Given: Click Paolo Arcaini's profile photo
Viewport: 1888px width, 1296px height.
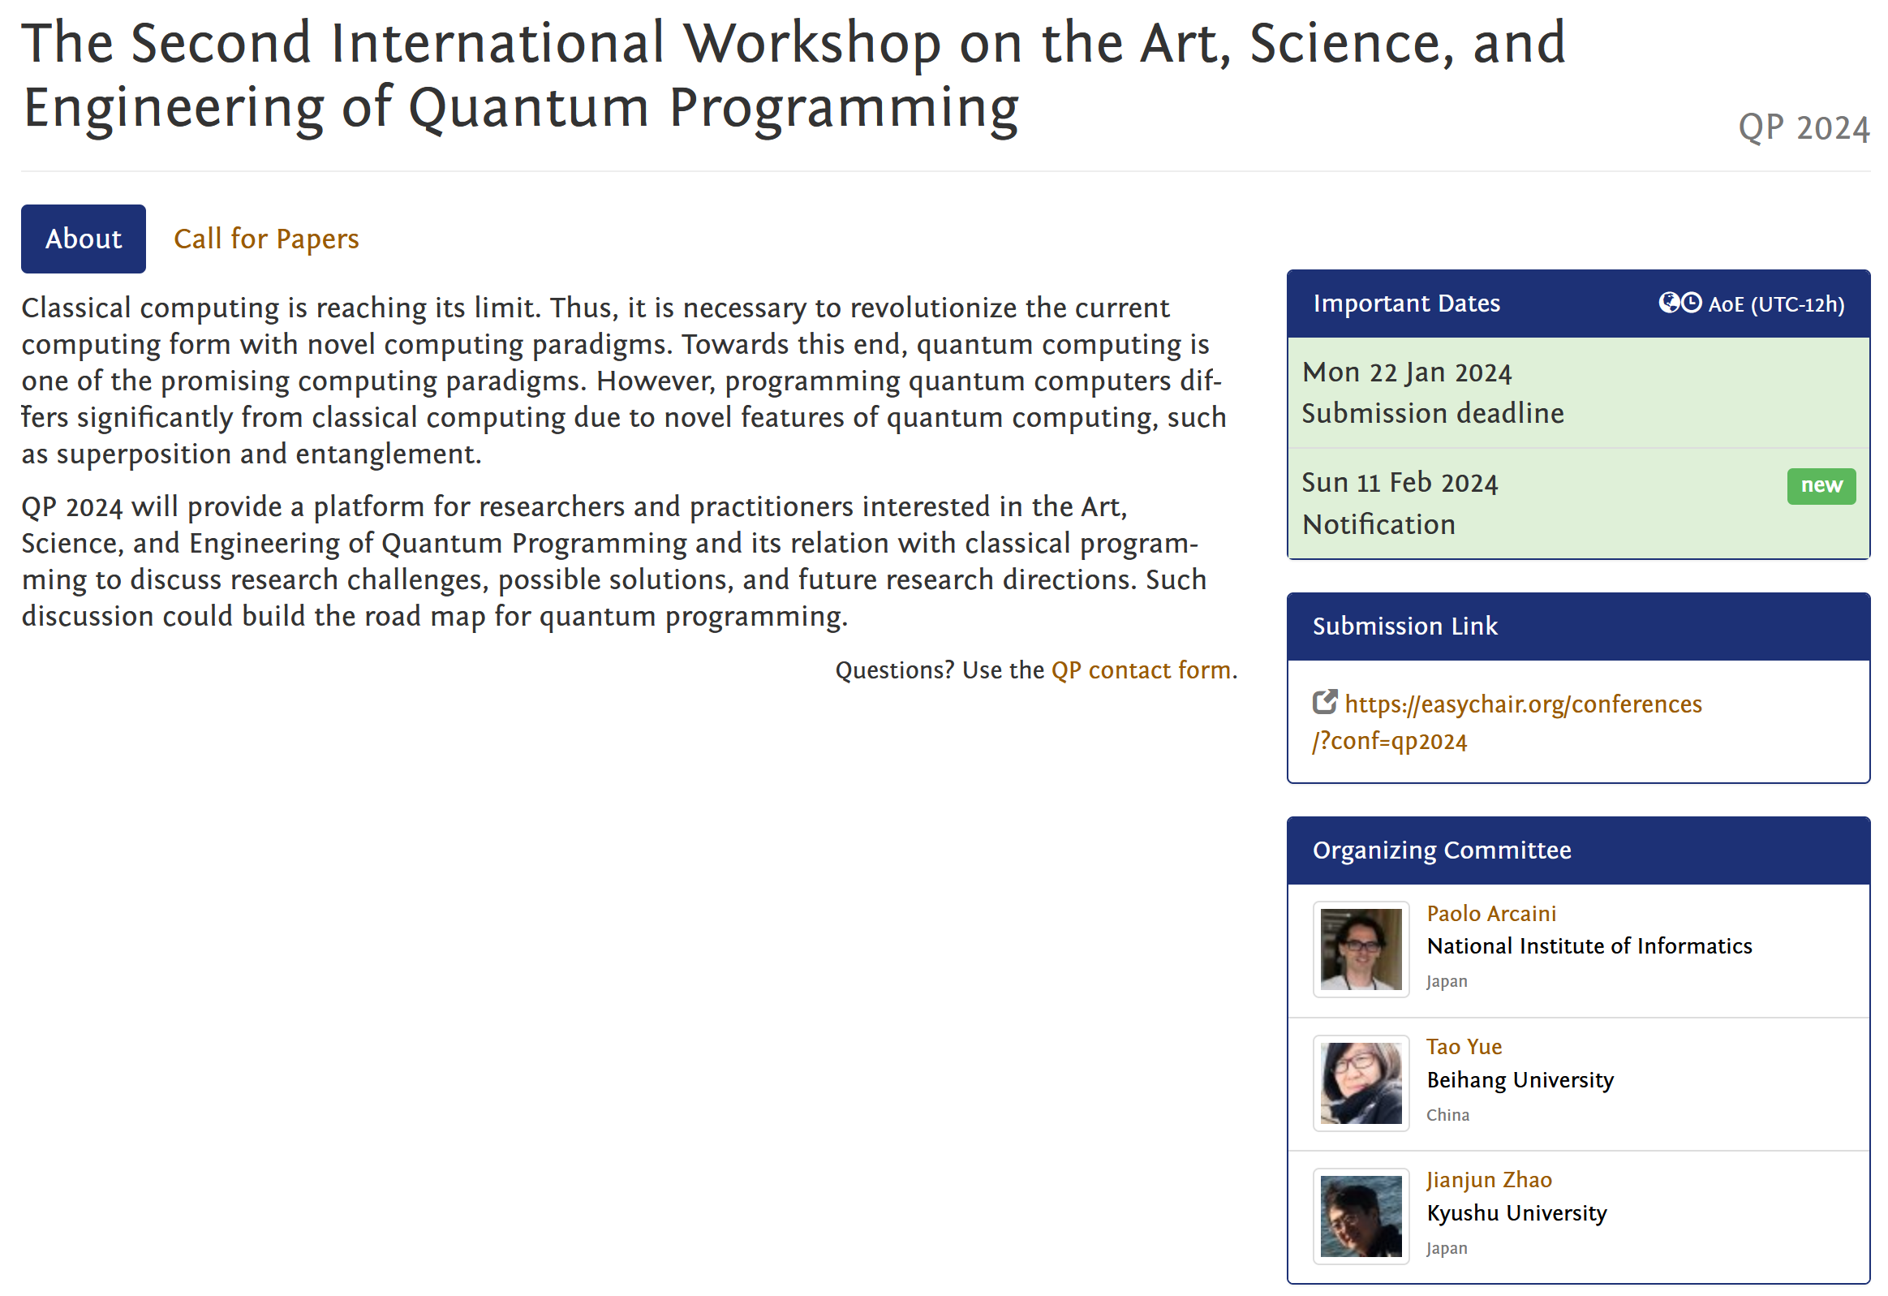Looking at the screenshot, I should point(1361,949).
